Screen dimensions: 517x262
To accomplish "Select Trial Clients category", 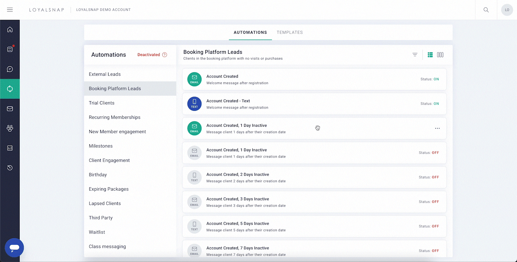I will coord(102,103).
